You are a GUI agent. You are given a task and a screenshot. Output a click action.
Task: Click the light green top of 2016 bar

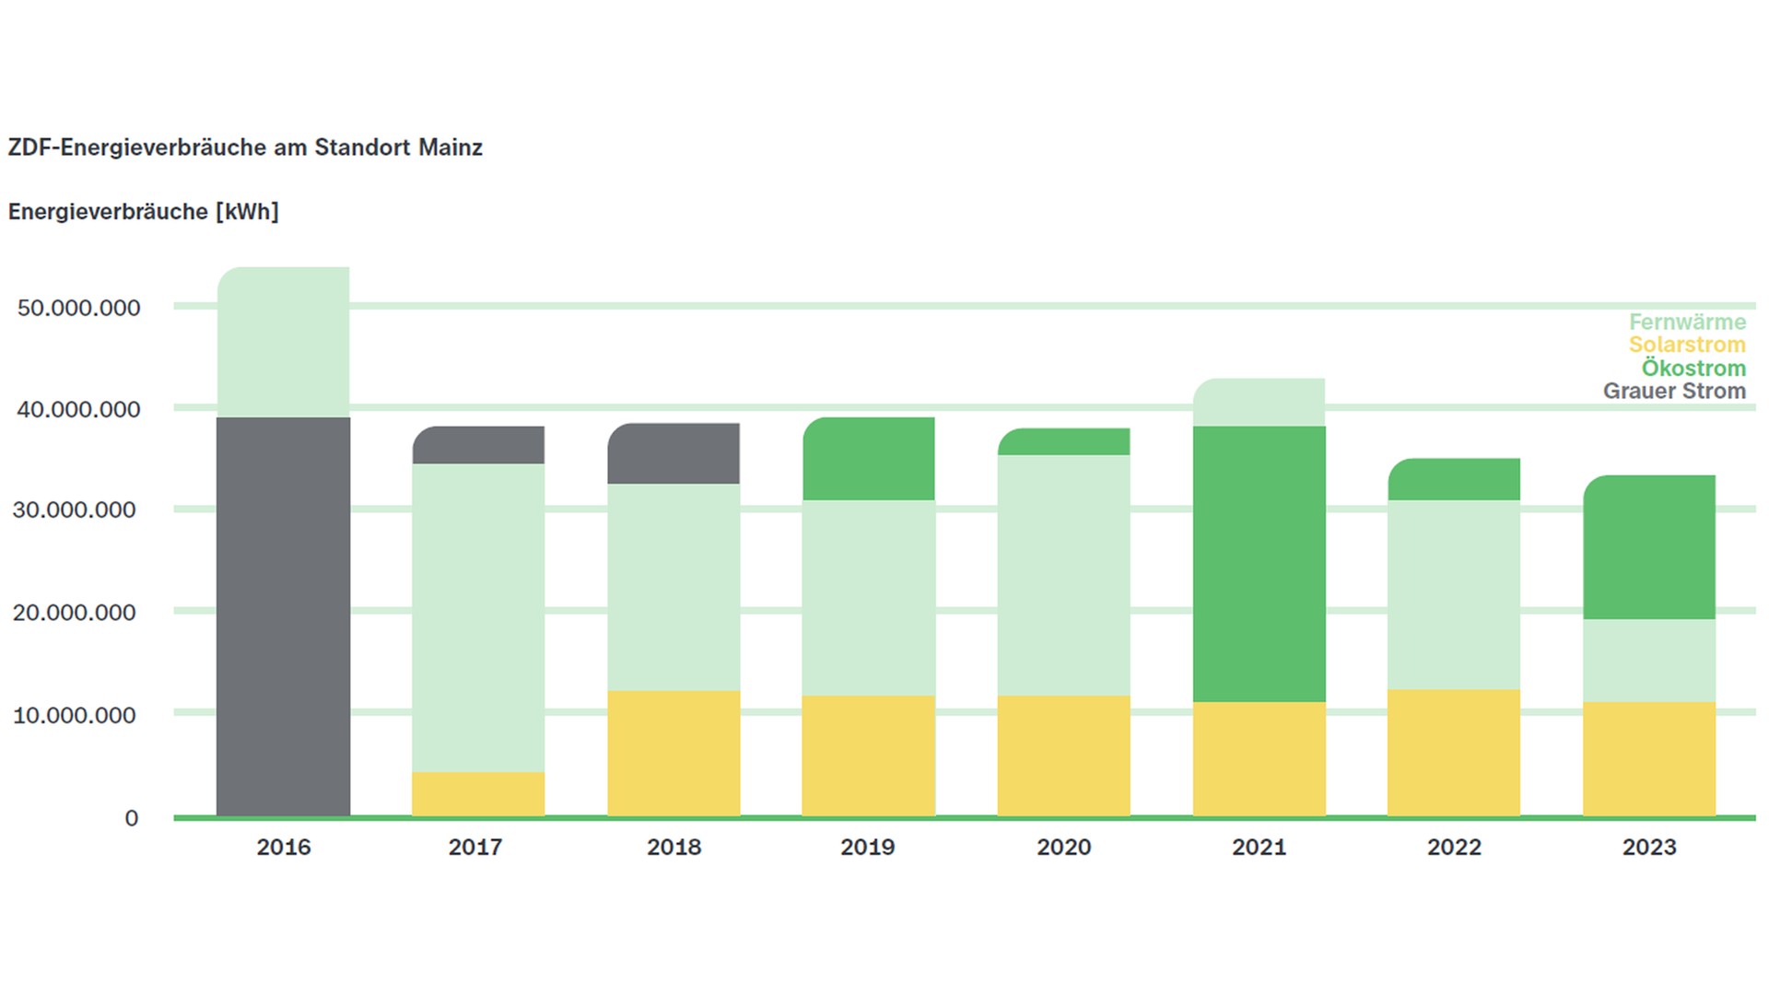coord(283,341)
